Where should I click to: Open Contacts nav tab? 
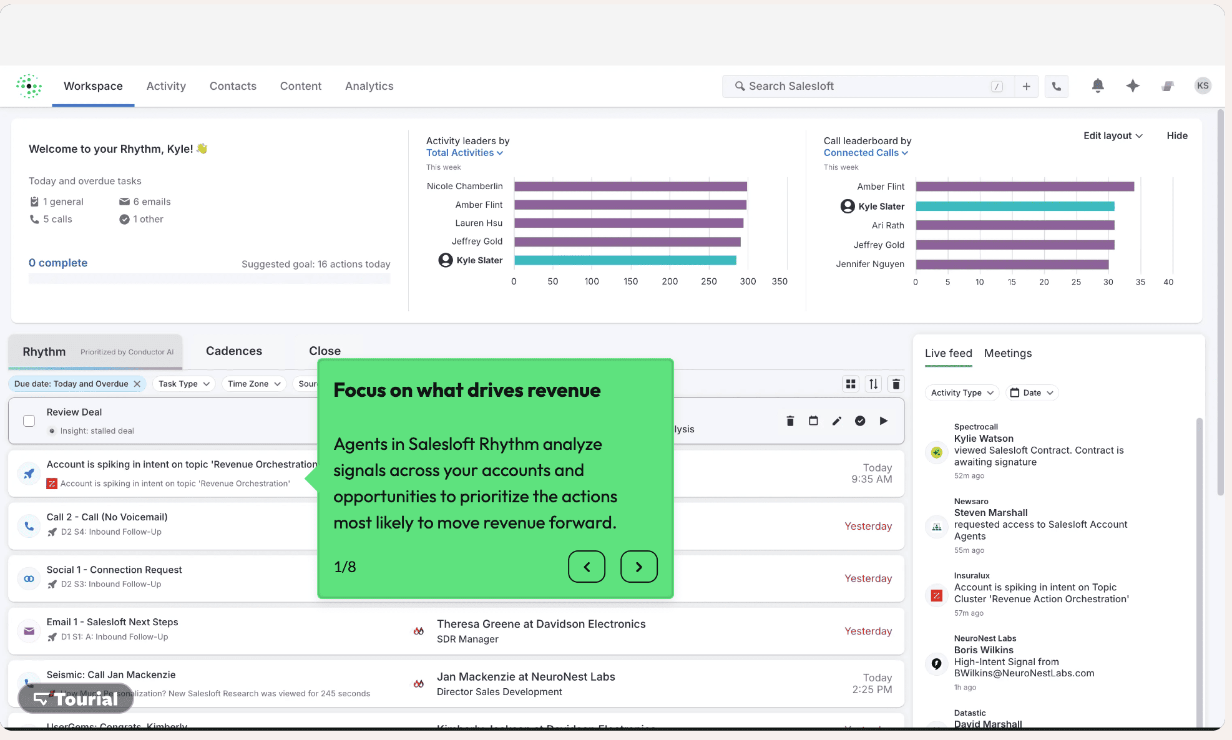point(233,86)
